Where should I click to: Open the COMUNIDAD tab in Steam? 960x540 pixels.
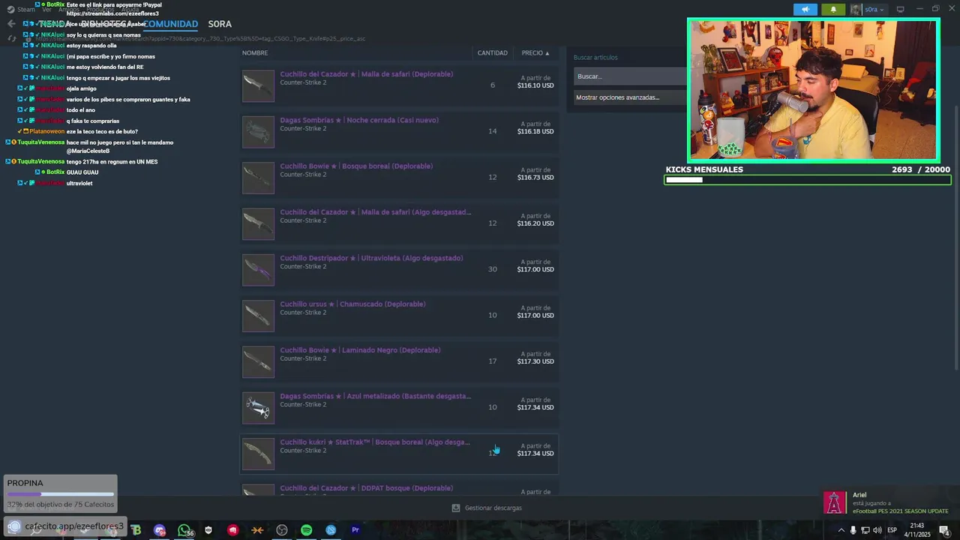(171, 24)
